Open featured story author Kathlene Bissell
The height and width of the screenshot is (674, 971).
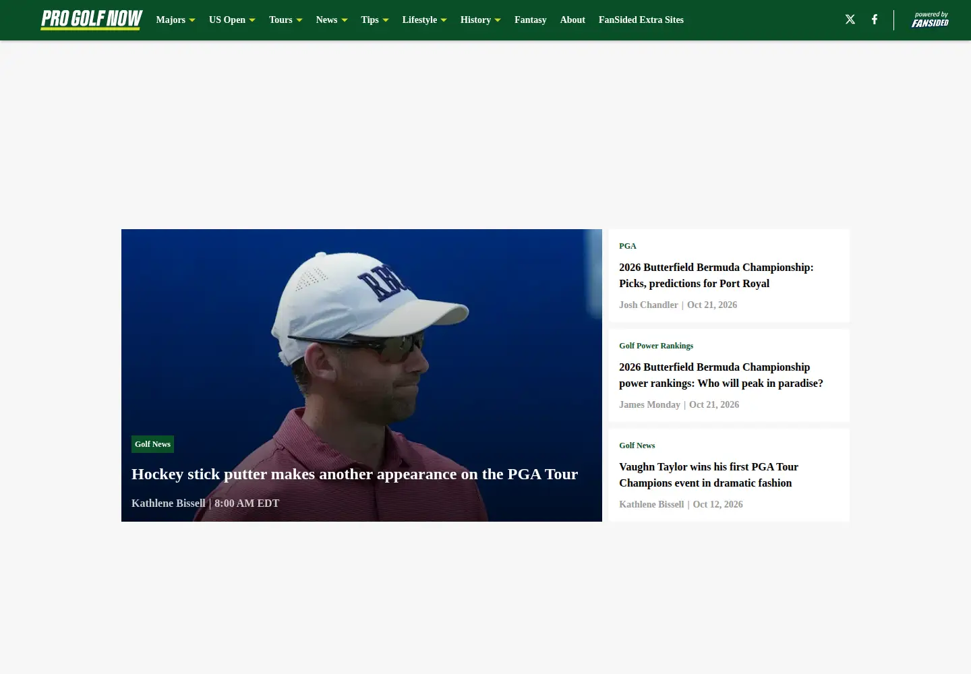tap(168, 503)
